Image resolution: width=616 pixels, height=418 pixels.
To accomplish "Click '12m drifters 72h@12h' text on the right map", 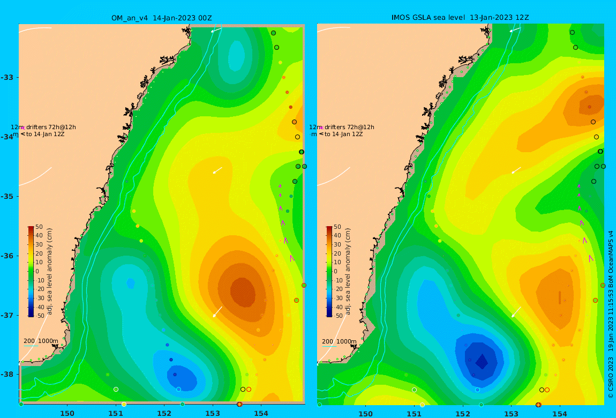I will point(342,128).
